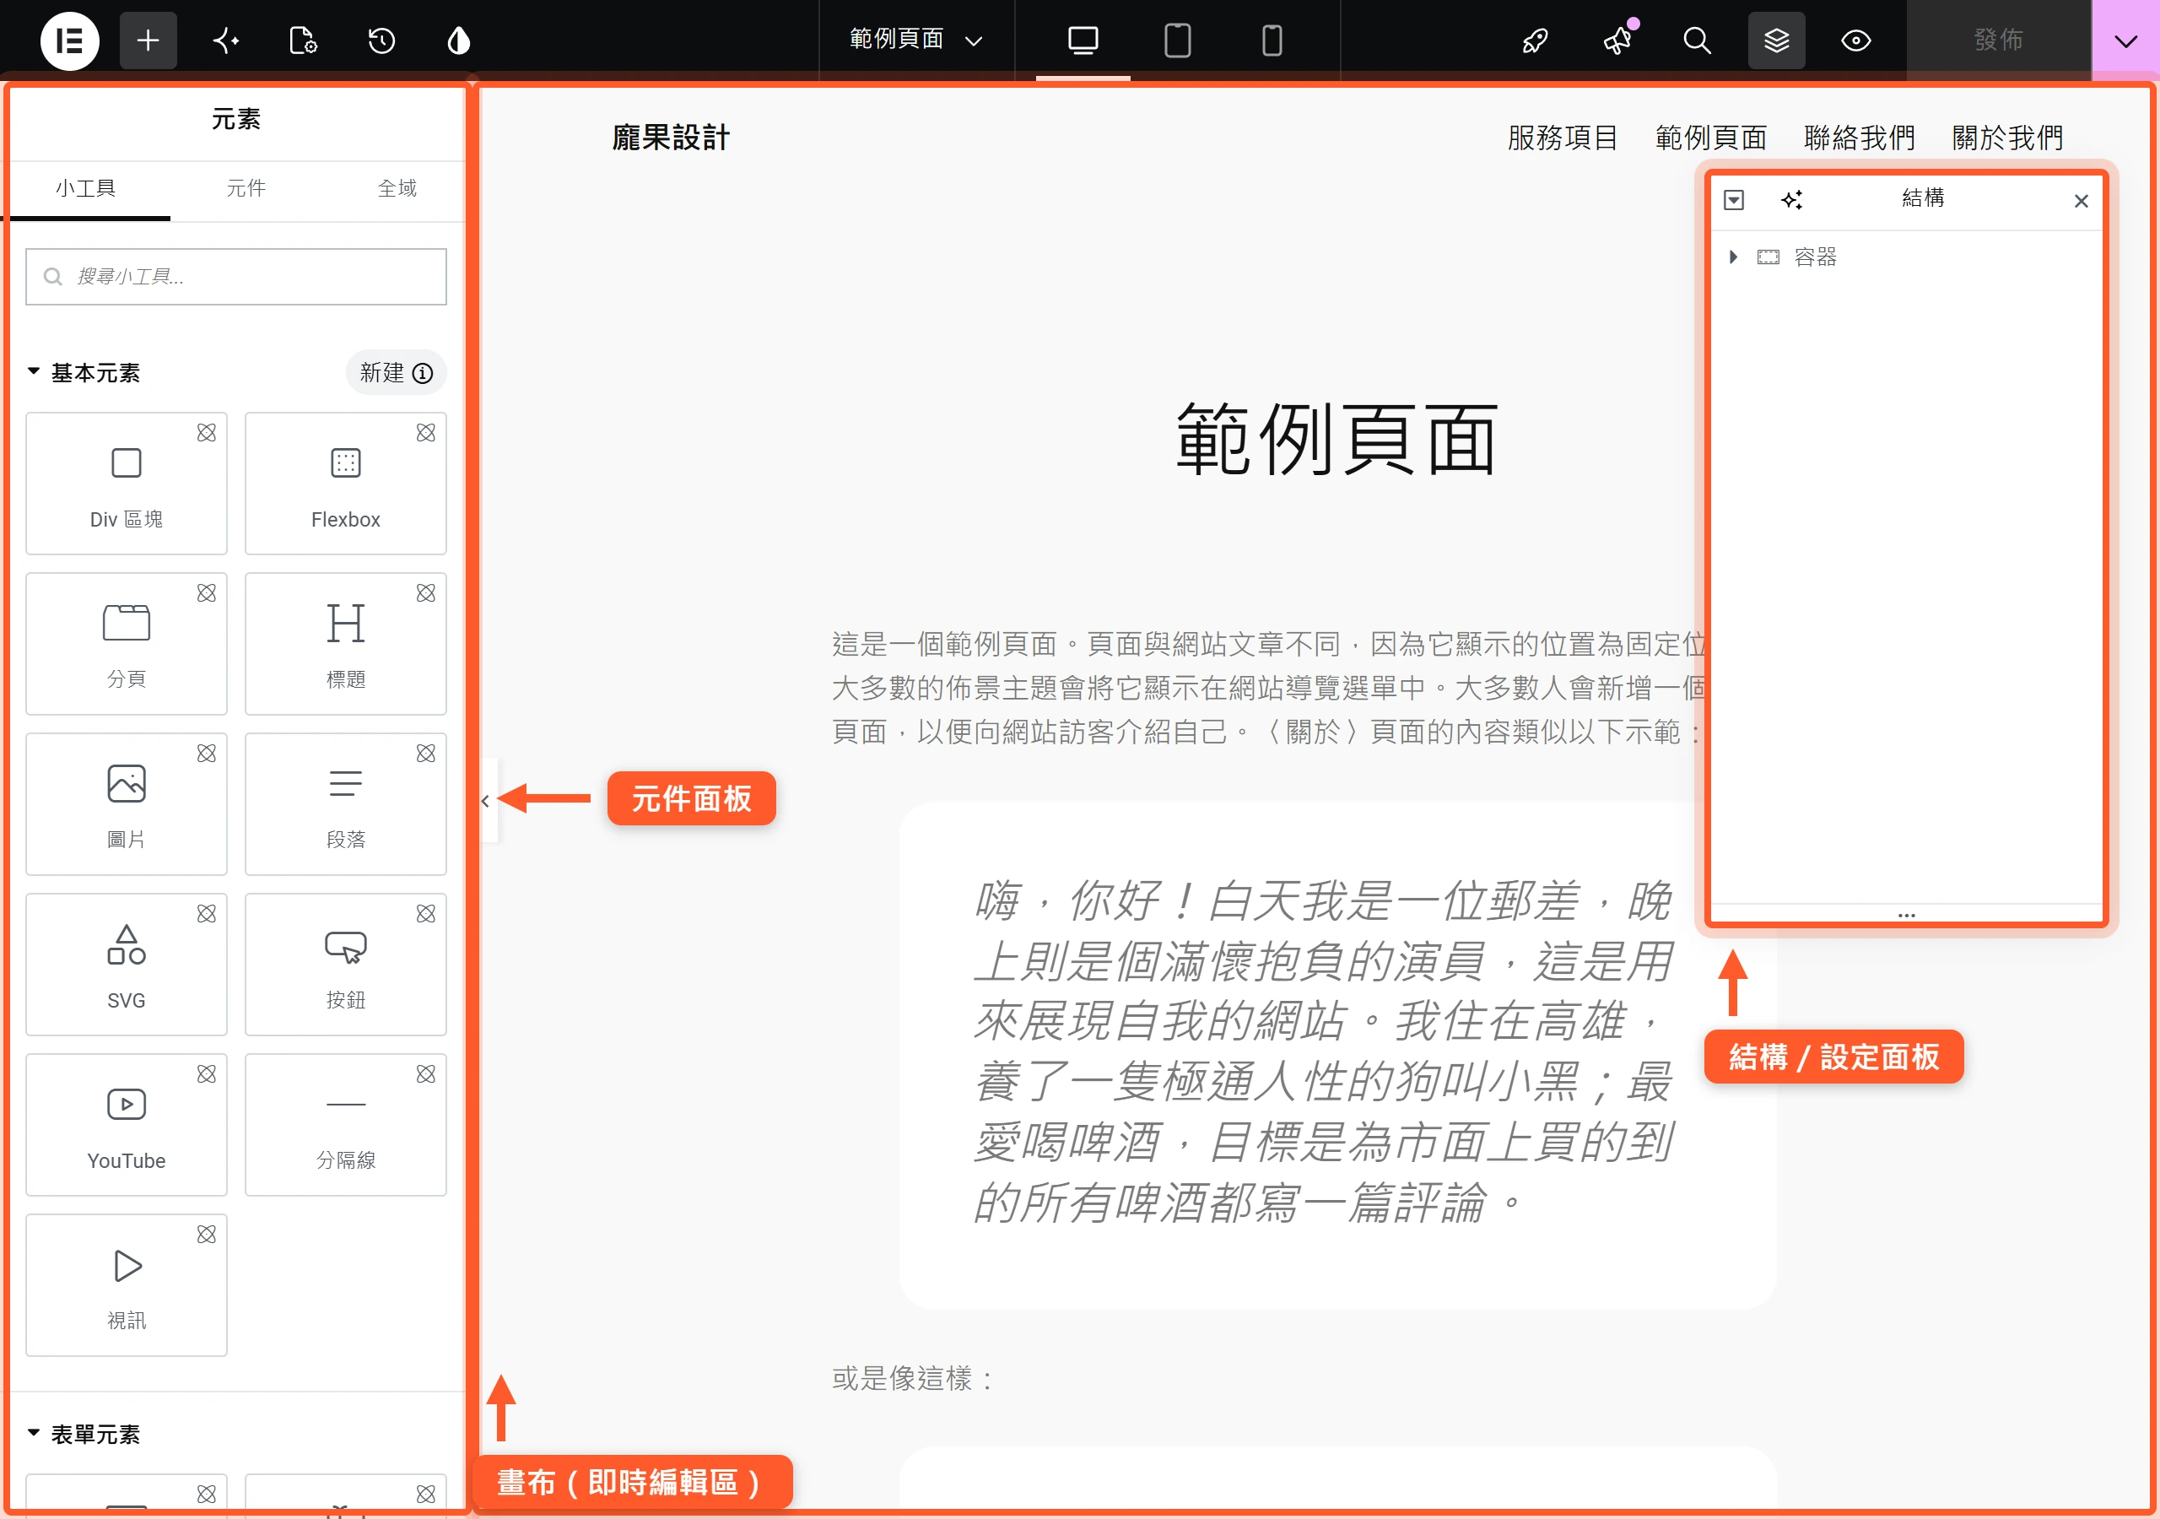This screenshot has height=1519, width=2160.
Task: Select the 分隔線 divider widget
Action: [x=345, y=1125]
